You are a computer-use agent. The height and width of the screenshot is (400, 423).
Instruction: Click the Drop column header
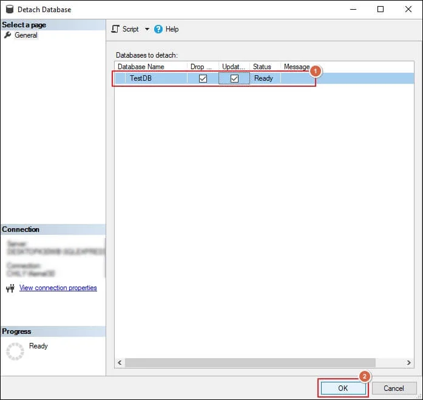tap(203, 67)
